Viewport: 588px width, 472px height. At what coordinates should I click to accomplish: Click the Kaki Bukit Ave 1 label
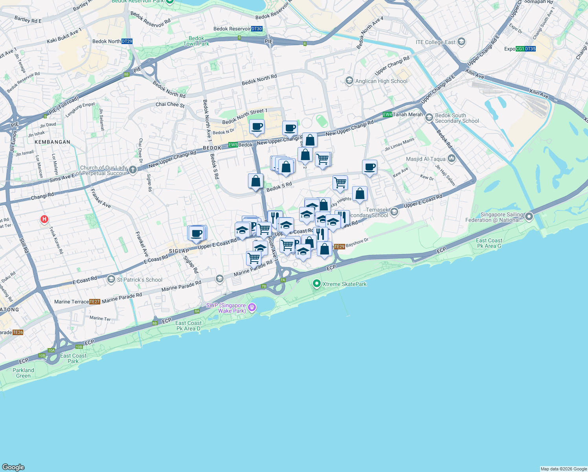pos(64,36)
